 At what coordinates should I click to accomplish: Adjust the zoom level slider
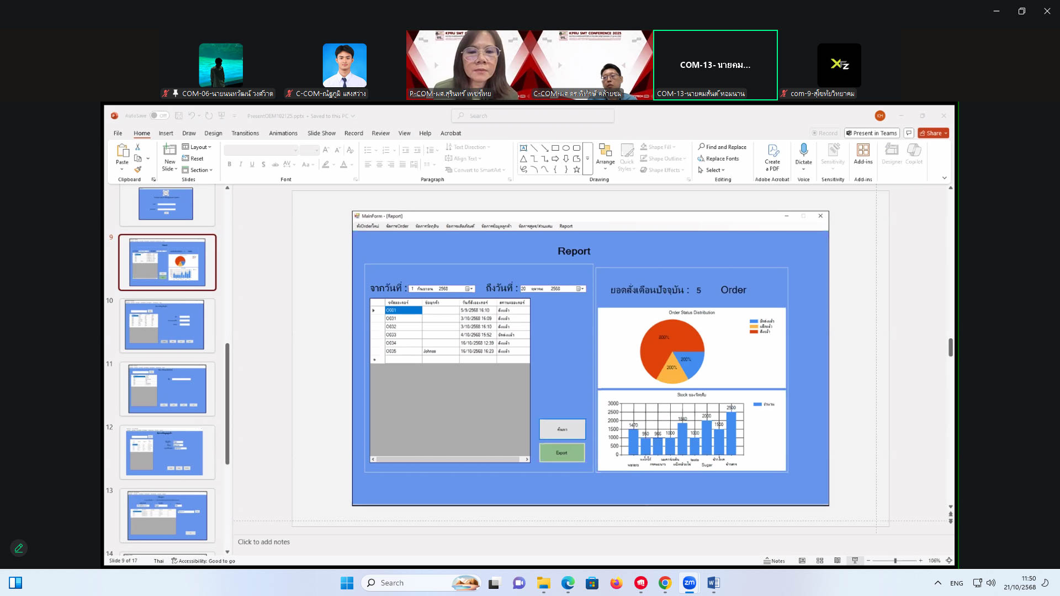coord(895,561)
